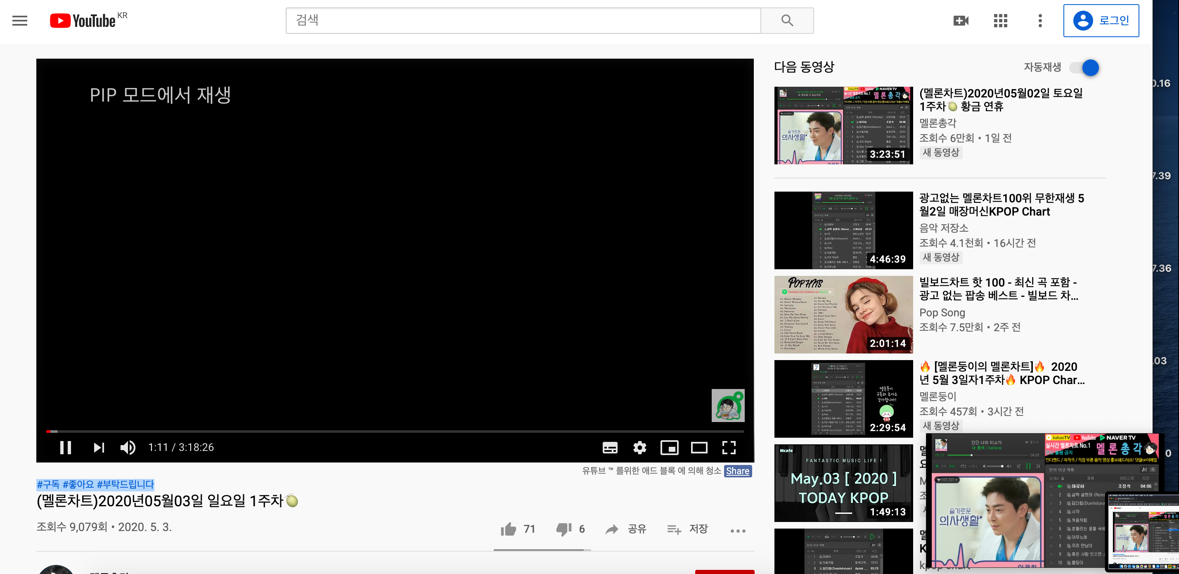Open more actions ellipsis below video
Viewport: 1179px width, 574px height.
click(738, 531)
